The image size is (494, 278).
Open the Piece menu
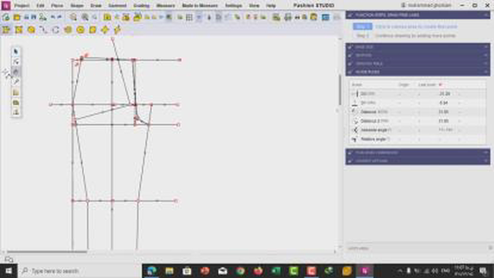coord(57,5)
